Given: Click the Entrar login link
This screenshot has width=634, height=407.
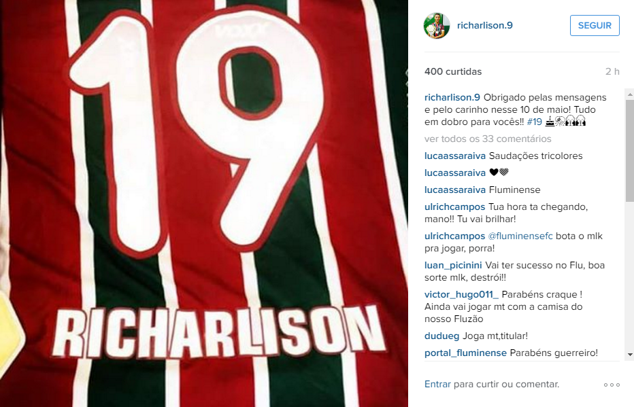Looking at the screenshot, I should pos(437,385).
